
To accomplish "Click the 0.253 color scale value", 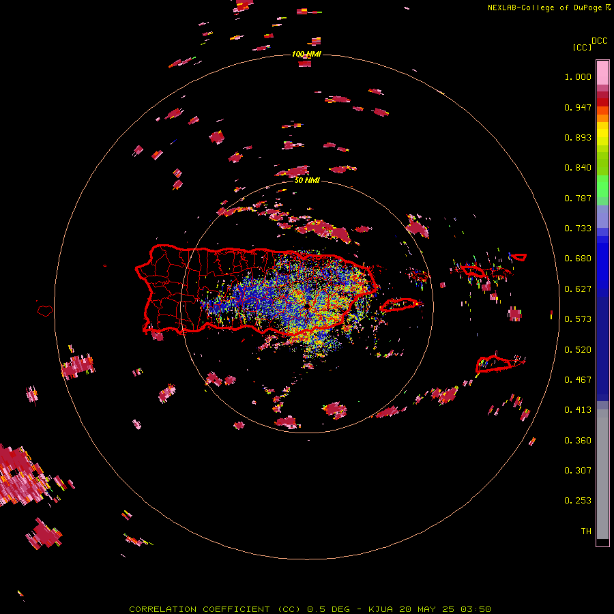I will (x=578, y=501).
